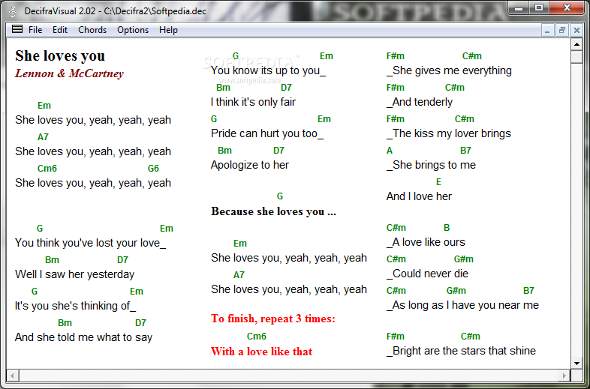Click the A7 chord in the first column
The height and width of the screenshot is (389, 590).
[43, 137]
